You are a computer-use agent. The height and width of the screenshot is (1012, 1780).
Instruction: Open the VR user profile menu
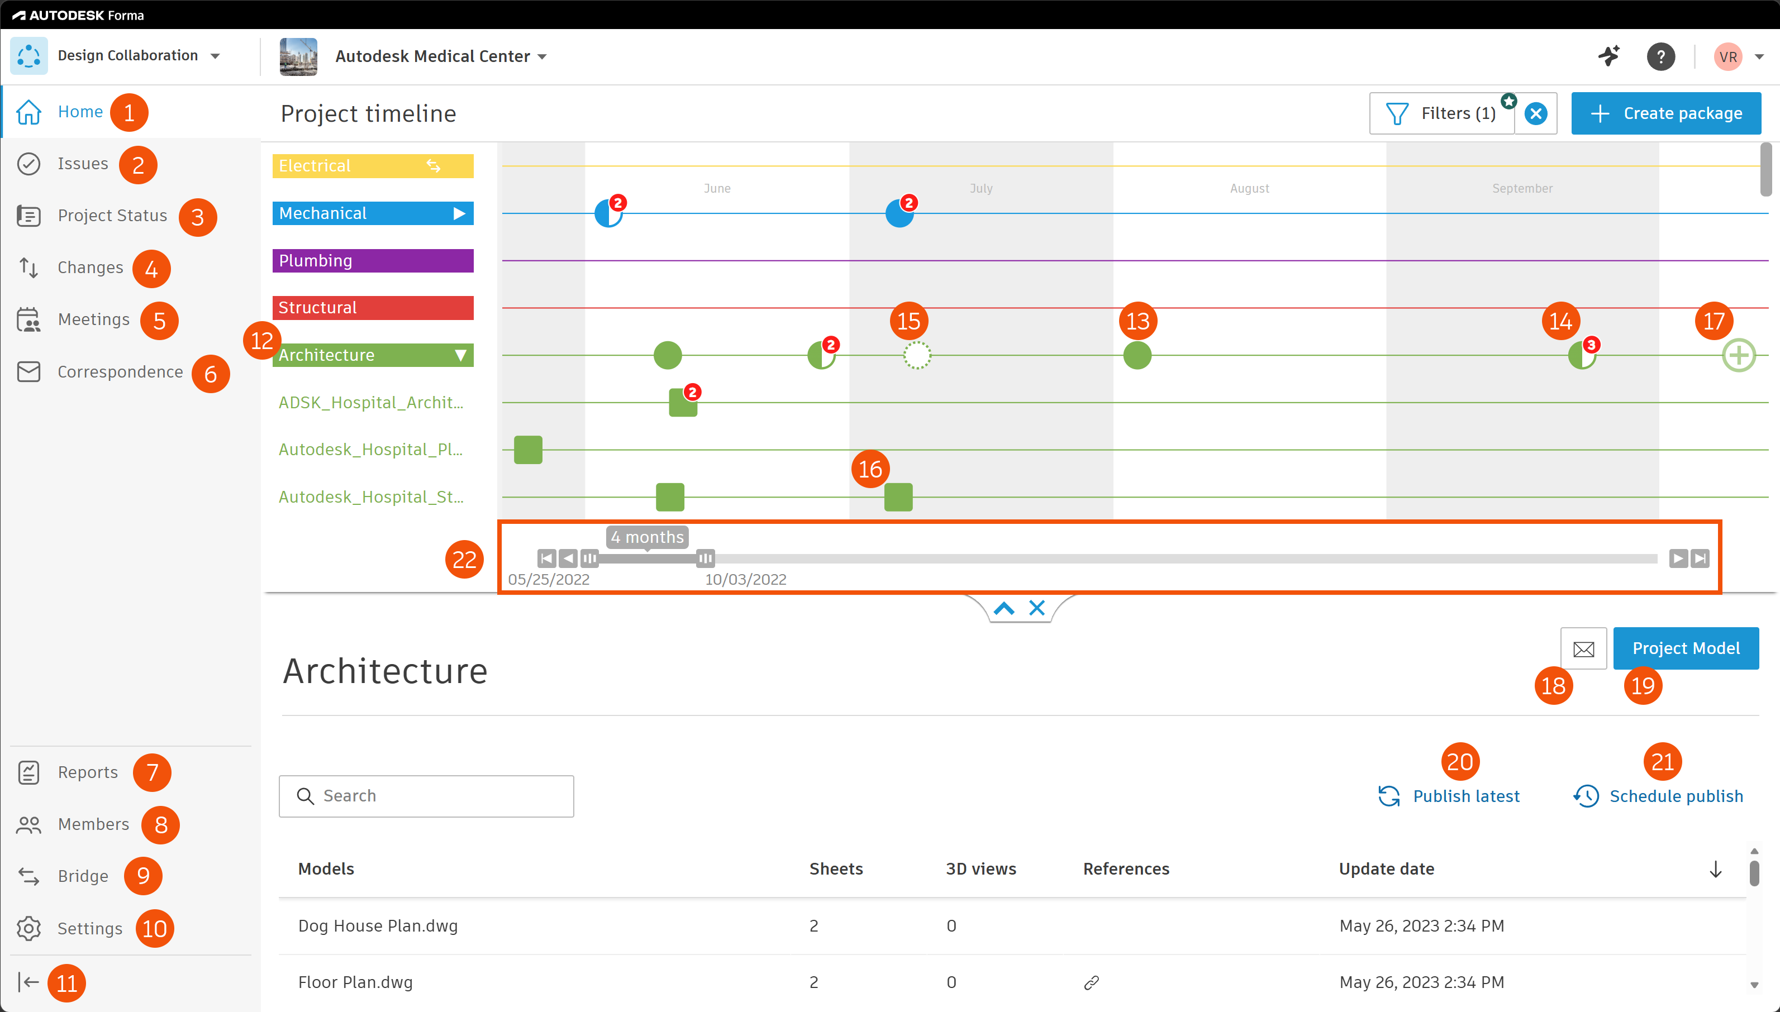1738,56
